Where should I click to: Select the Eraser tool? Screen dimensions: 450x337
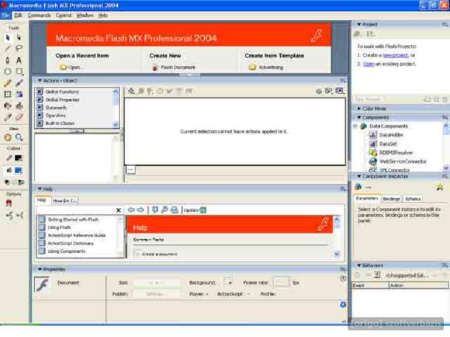tap(19, 117)
